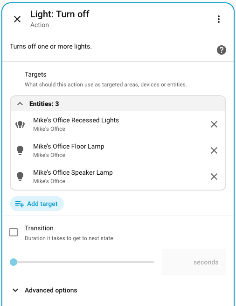Select the Mike's Office Recessed Lights entry

click(x=118, y=124)
